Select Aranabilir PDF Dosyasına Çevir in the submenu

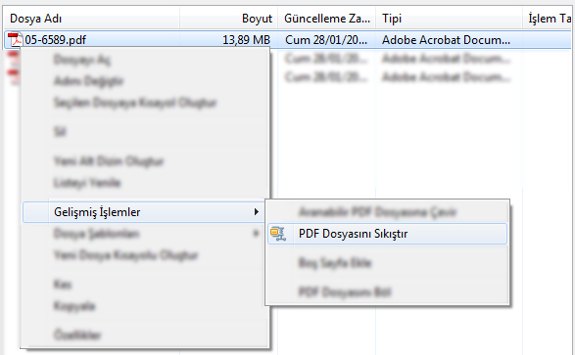coord(378,212)
